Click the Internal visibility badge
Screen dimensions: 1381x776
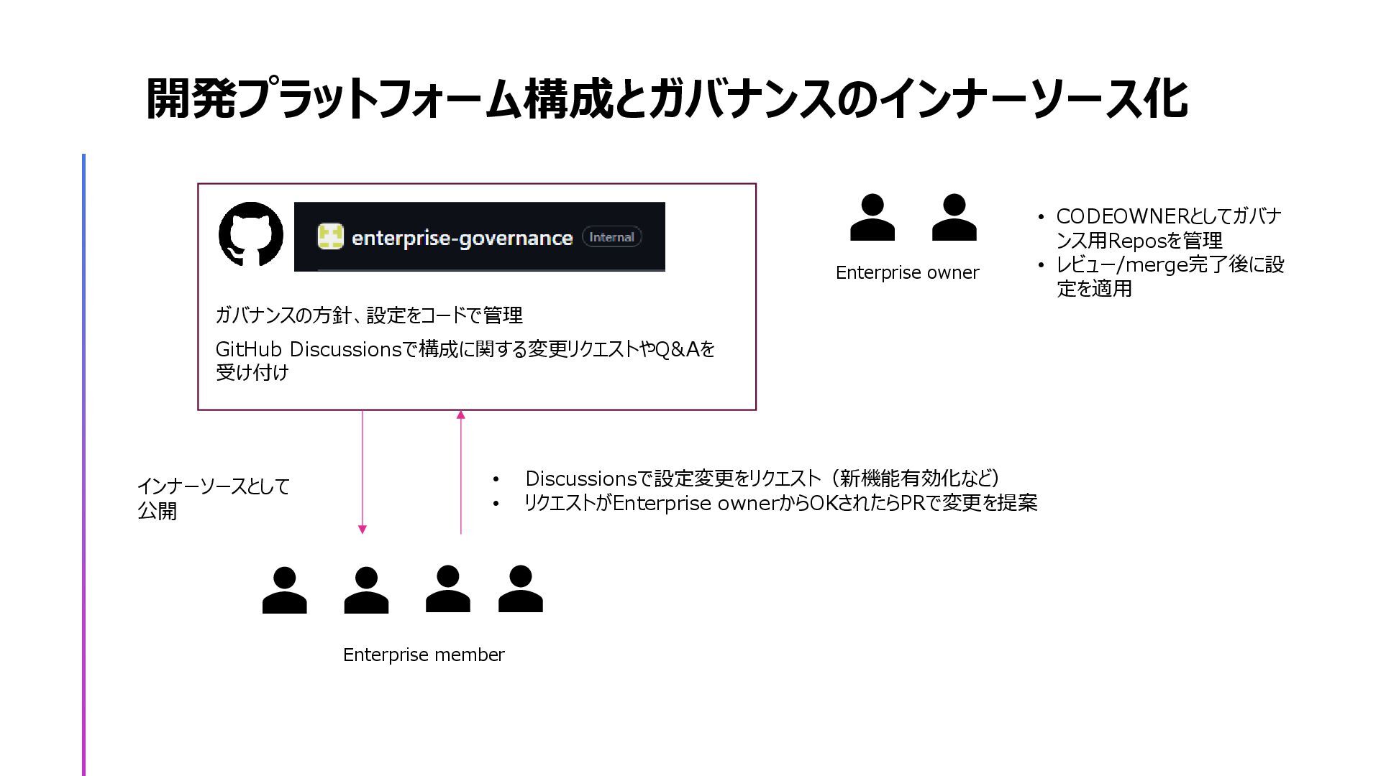point(612,237)
